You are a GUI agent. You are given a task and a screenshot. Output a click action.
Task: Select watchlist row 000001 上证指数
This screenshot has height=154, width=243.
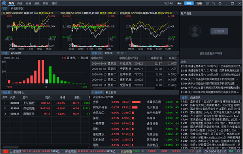(x=45, y=103)
